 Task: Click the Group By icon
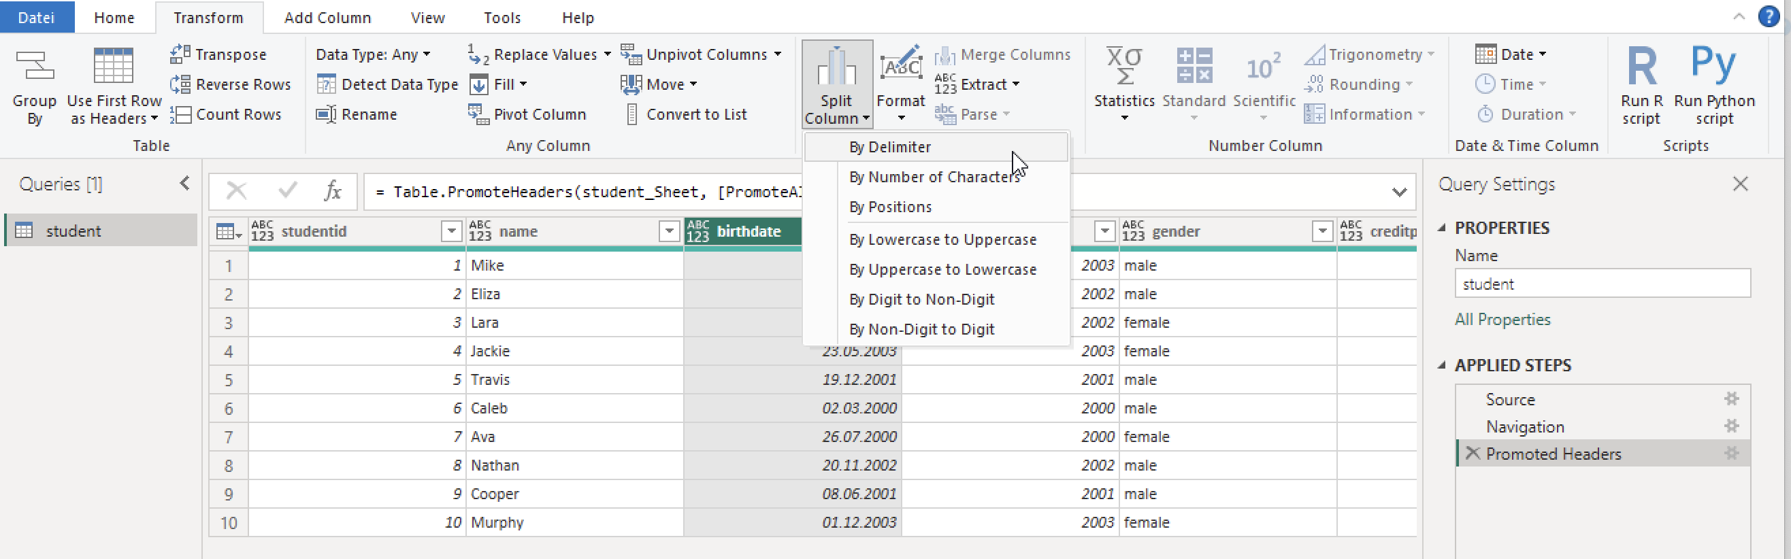(x=34, y=67)
